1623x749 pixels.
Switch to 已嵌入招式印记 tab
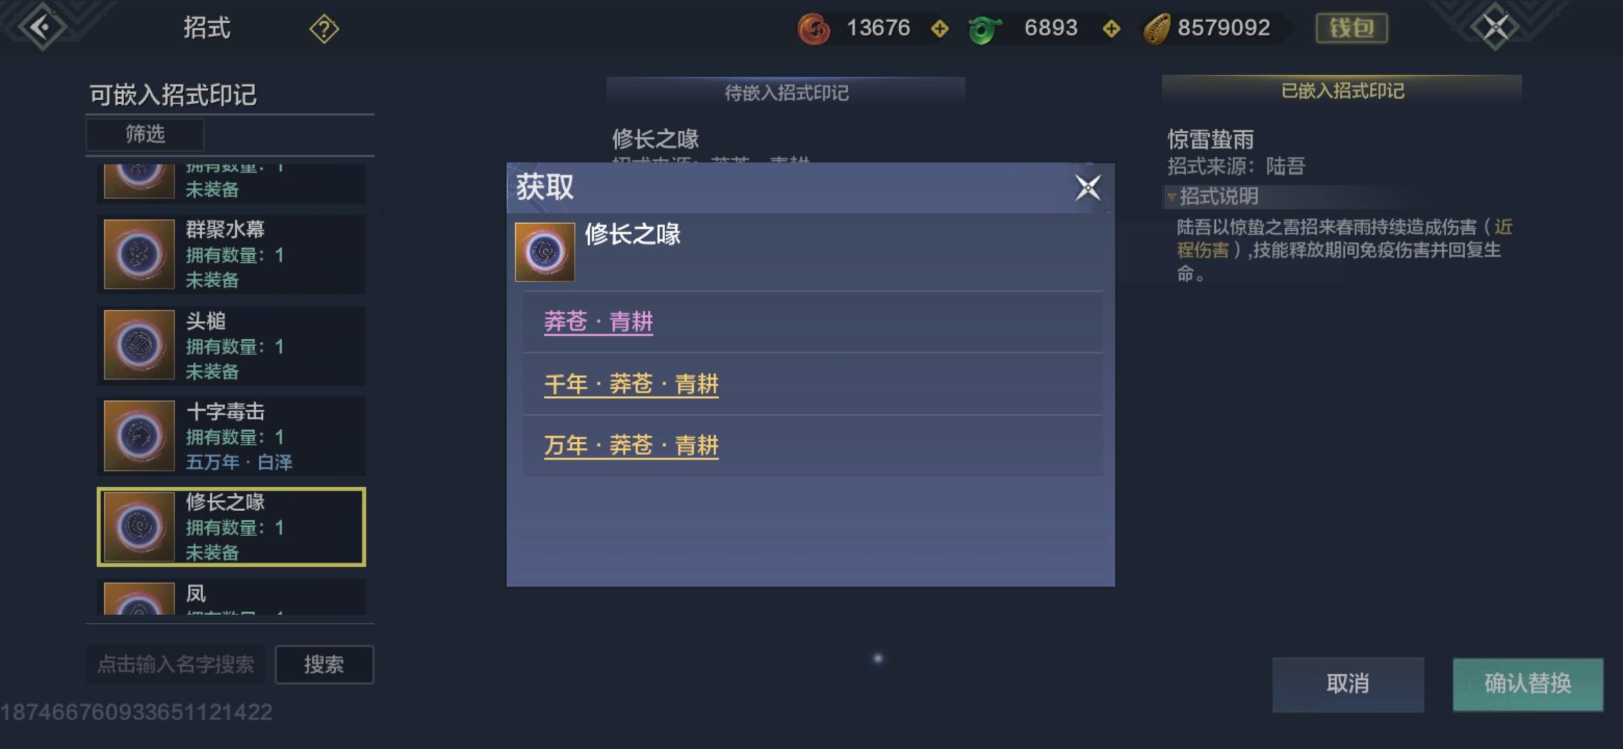(1342, 91)
